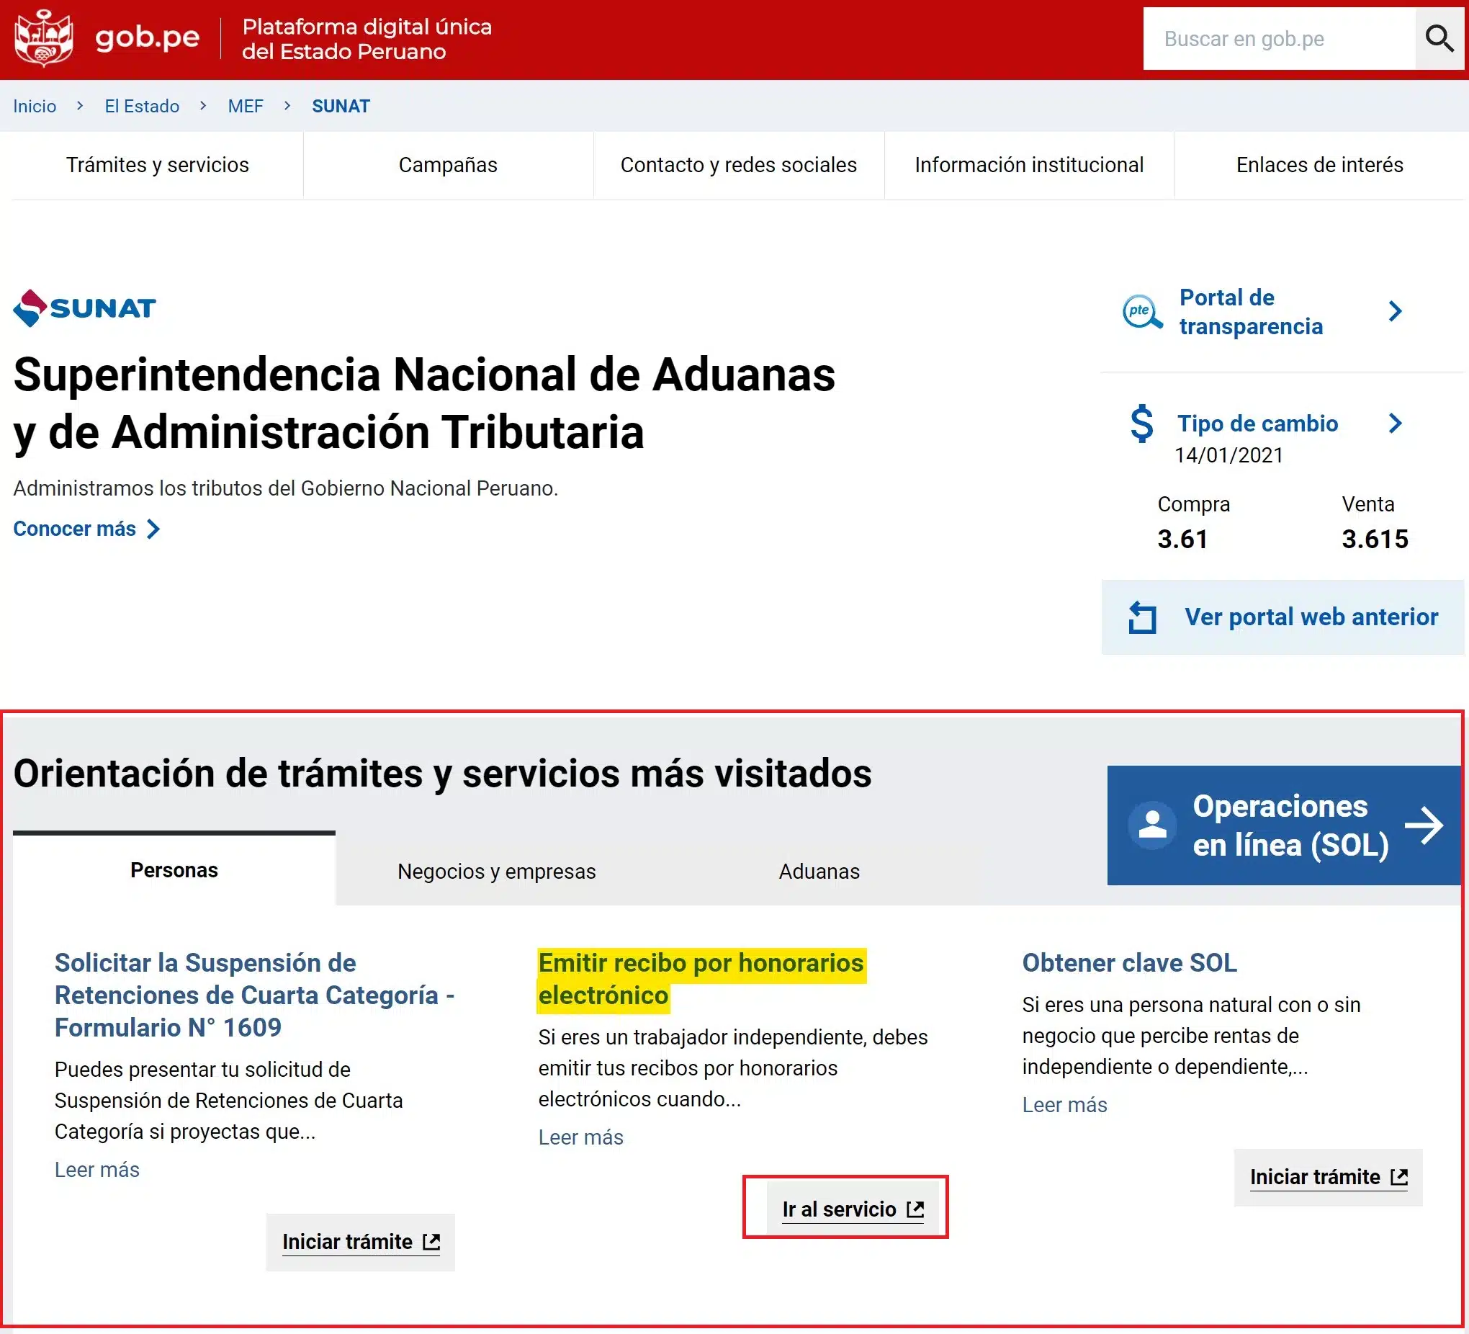1469x1334 pixels.
Task: Open Enlaces de interés menu
Action: point(1320,165)
